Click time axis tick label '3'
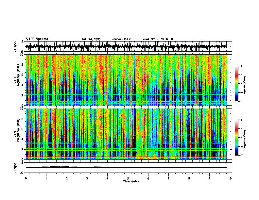259x200 pixels. pos(87,178)
